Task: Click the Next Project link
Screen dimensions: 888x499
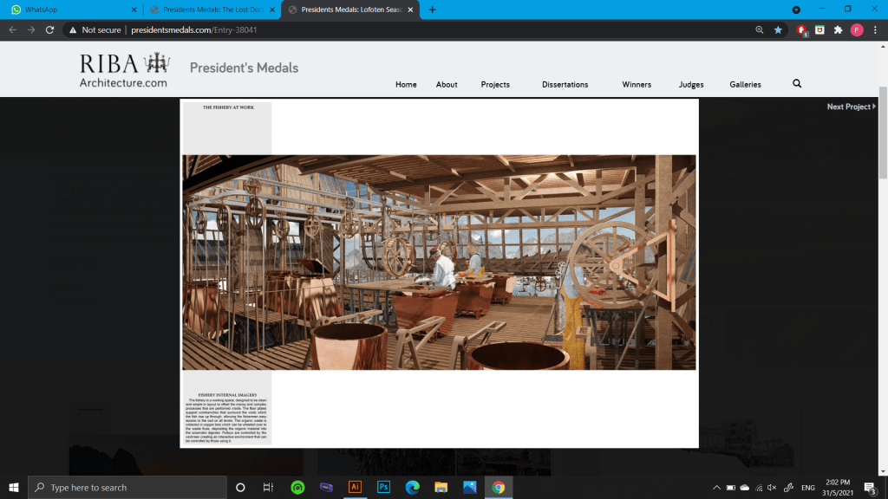Action: 851,107
